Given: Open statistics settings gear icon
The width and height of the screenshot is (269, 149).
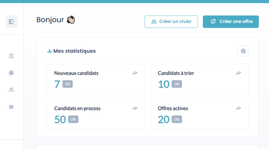Looking at the screenshot, I should [243, 51].
